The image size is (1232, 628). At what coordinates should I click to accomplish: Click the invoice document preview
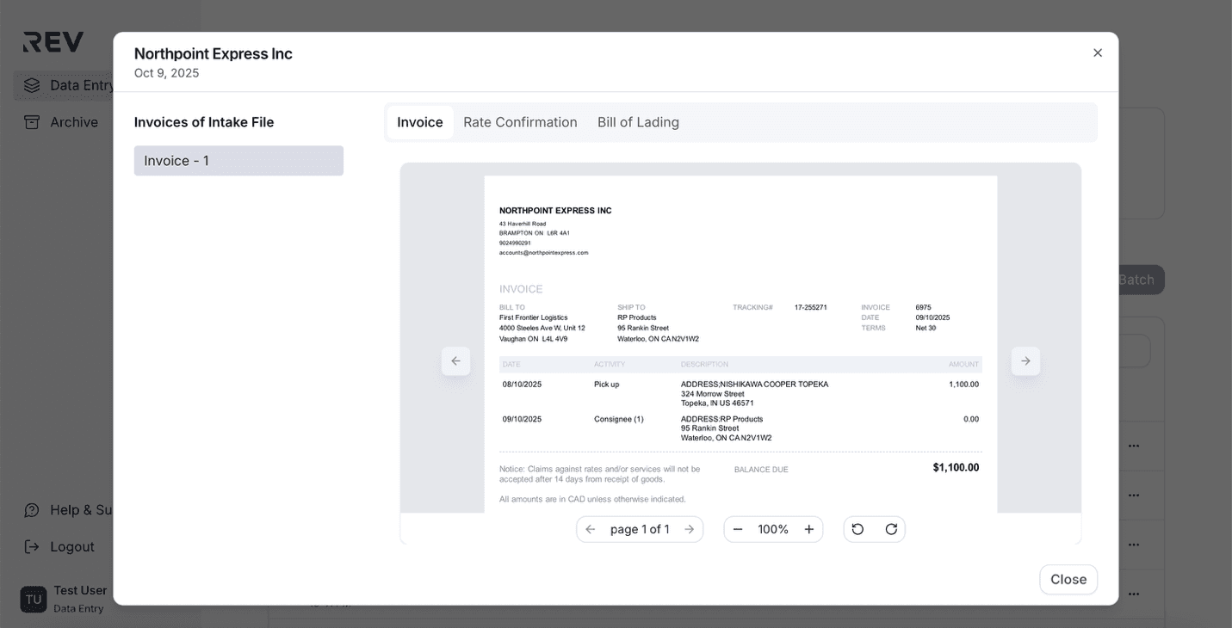(740, 344)
